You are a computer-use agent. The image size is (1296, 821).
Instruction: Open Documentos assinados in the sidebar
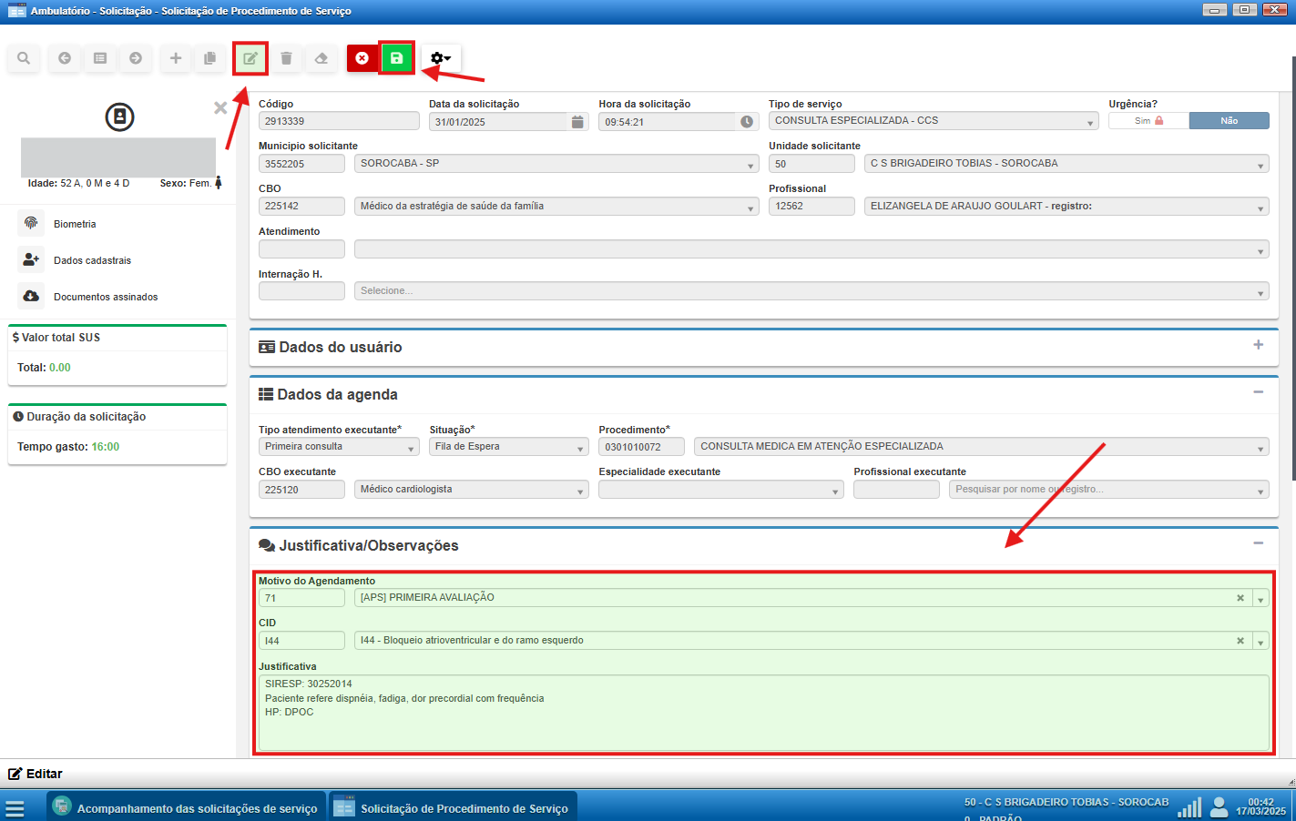click(x=105, y=297)
